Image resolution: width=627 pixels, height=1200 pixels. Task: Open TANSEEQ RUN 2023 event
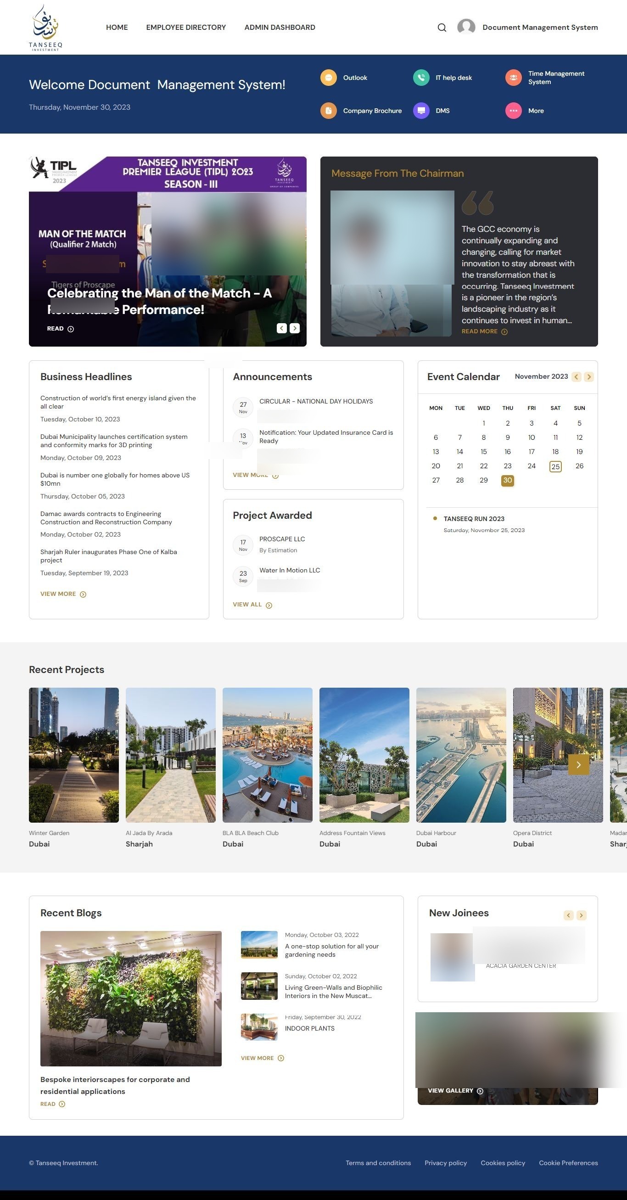click(x=474, y=519)
